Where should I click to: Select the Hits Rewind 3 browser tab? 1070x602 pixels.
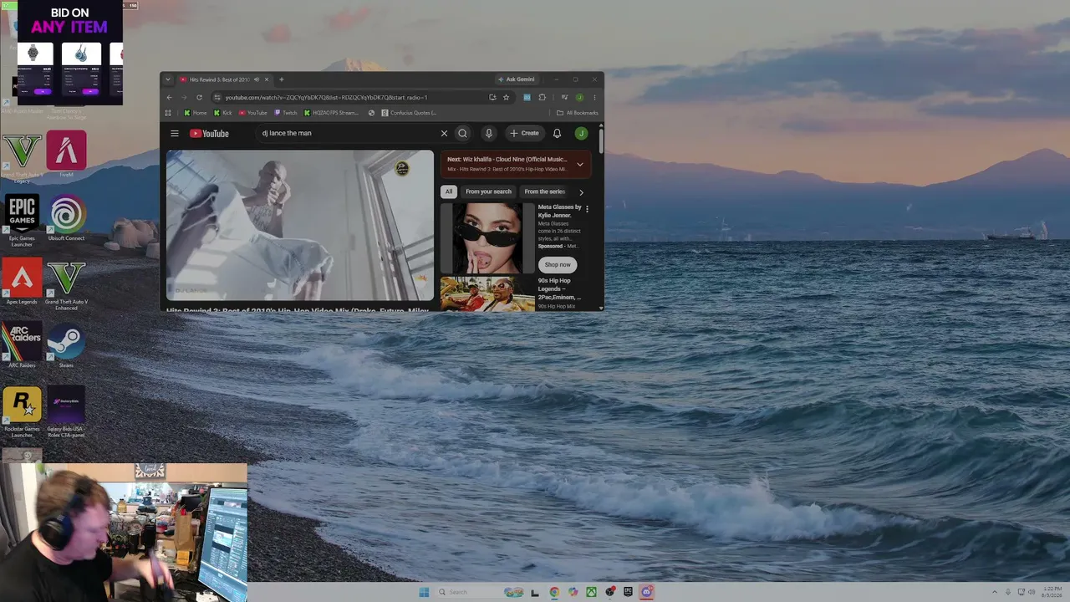[x=219, y=79]
